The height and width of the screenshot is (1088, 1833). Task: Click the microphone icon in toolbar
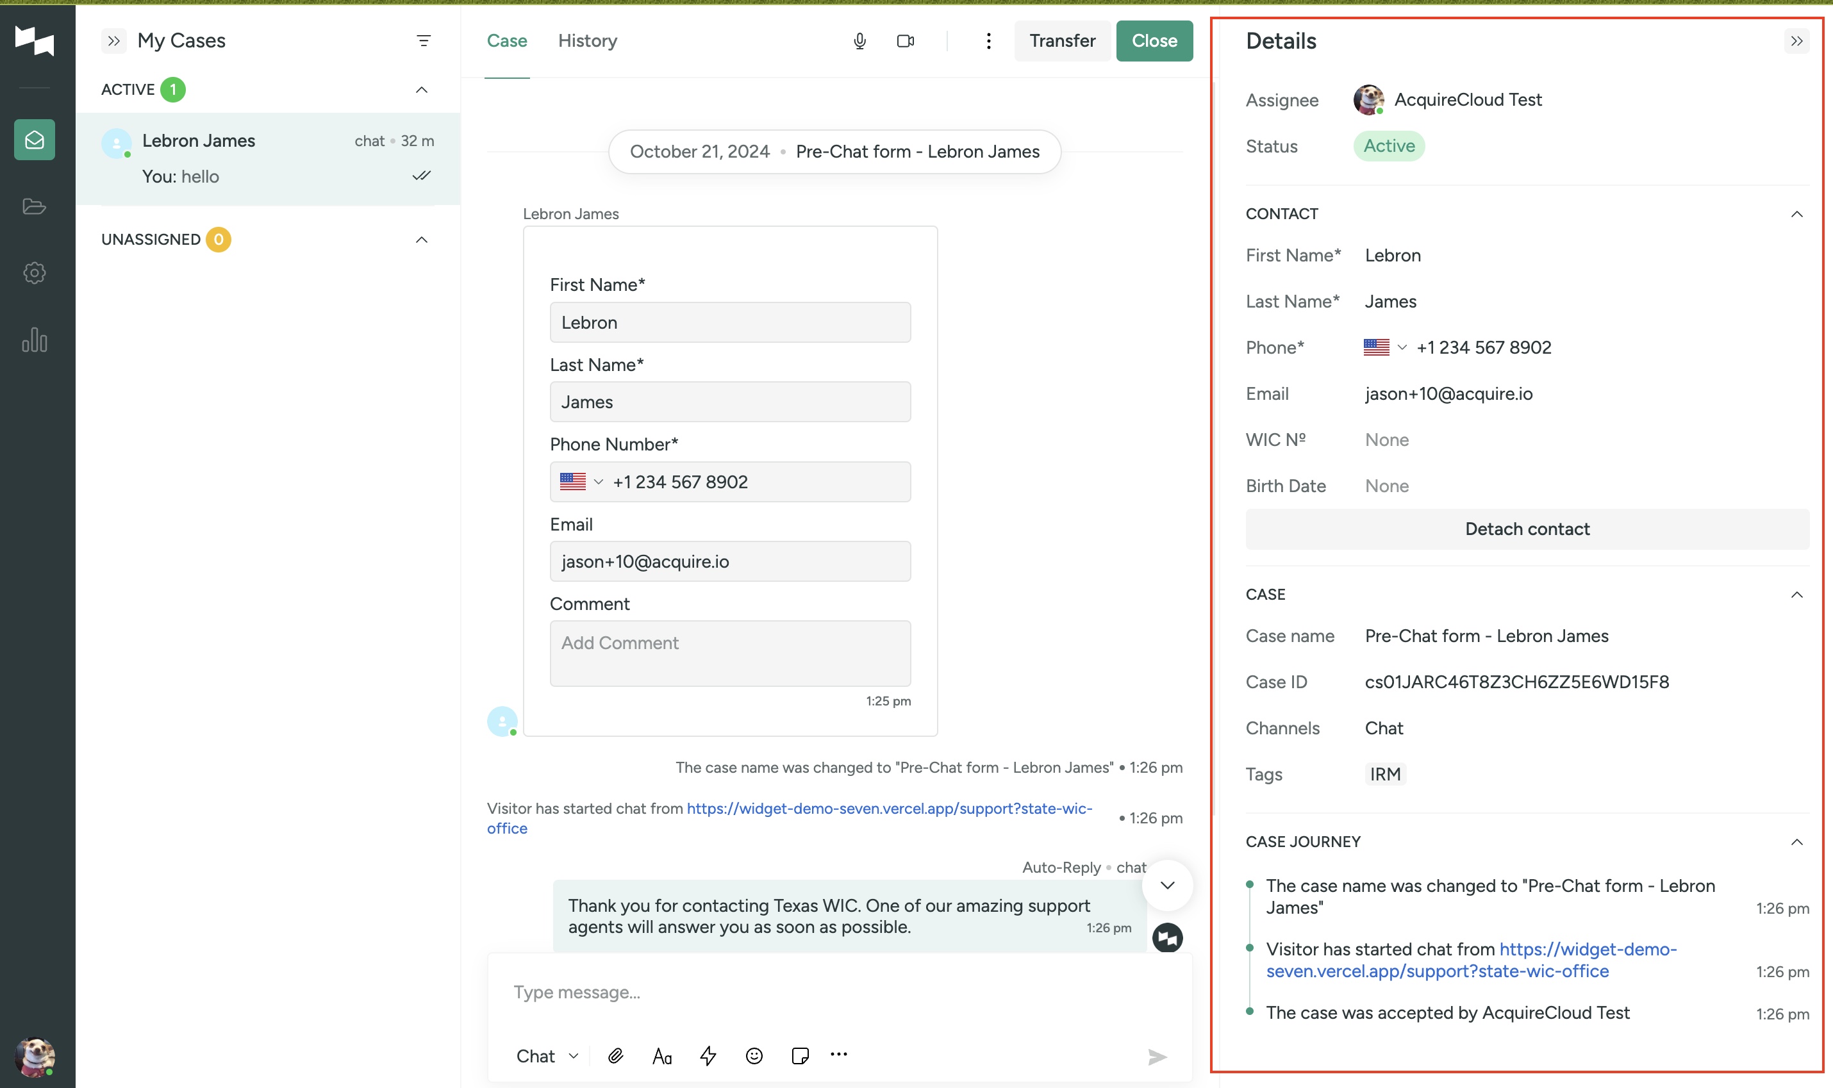click(859, 40)
